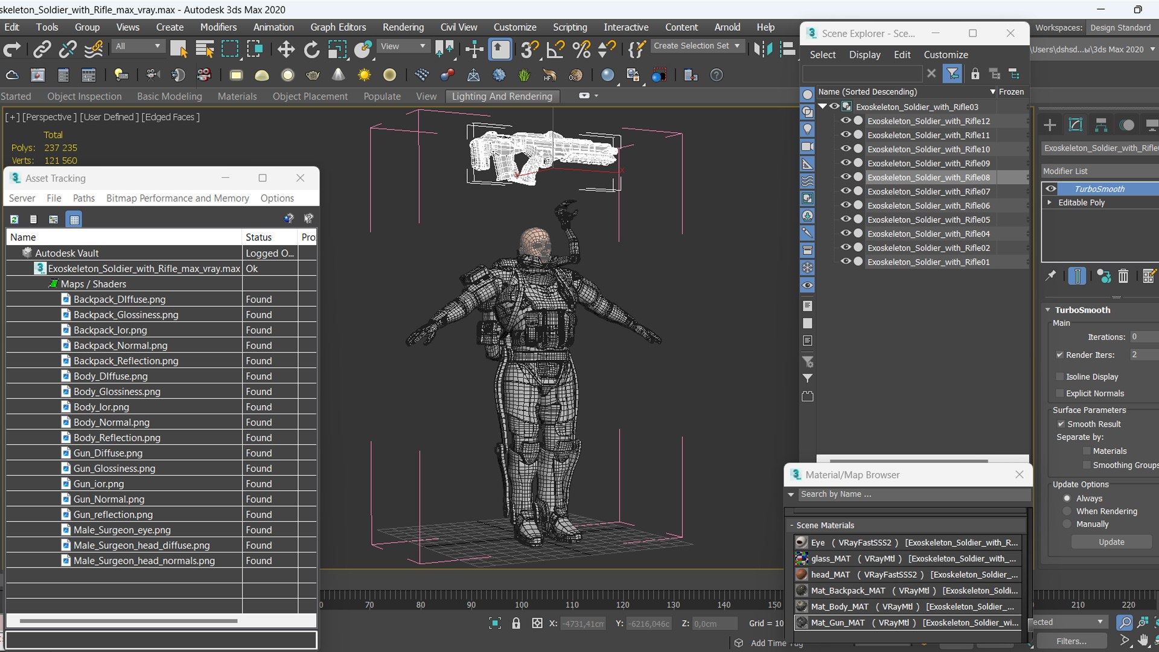
Task: Click the Refresh icon in Asset Tracking
Action: (14, 219)
